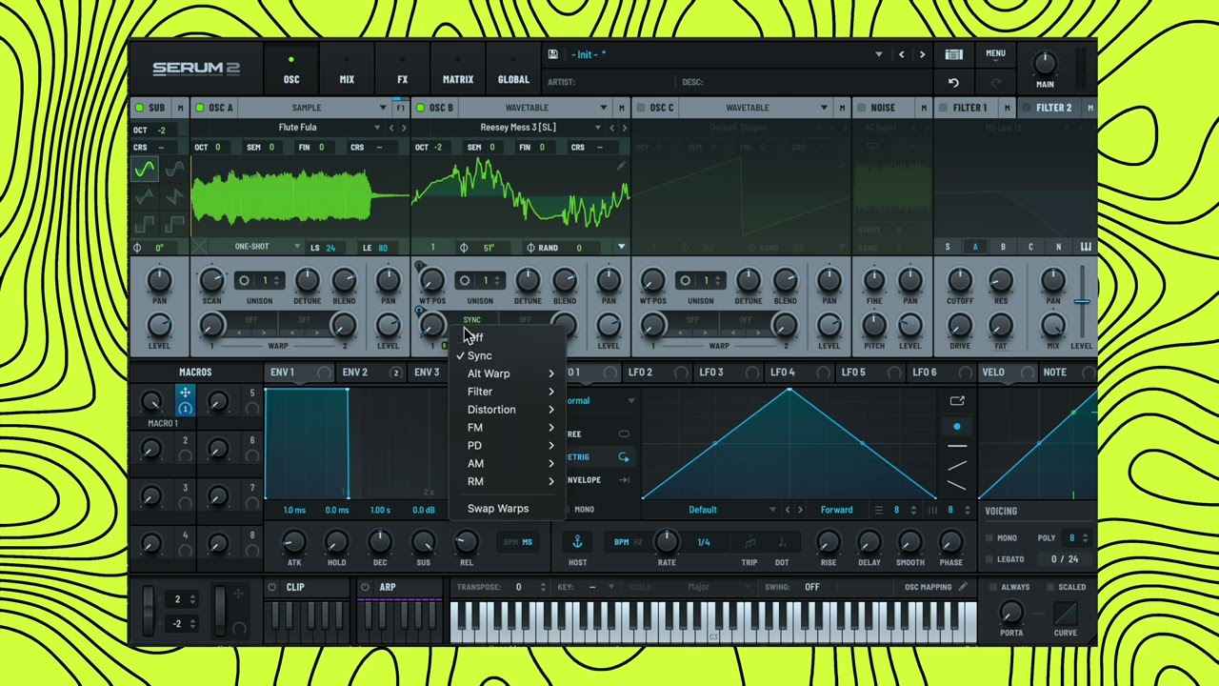Select the LFO flat line tool

(957, 446)
